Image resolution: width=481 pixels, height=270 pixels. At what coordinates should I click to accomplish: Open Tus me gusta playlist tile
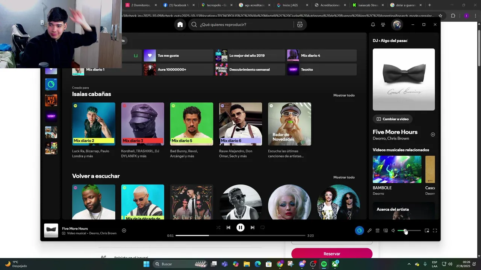(178, 55)
